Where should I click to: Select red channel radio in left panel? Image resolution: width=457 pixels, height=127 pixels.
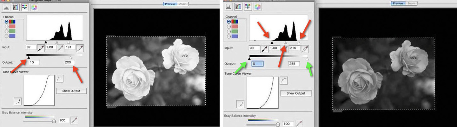coord(6,26)
